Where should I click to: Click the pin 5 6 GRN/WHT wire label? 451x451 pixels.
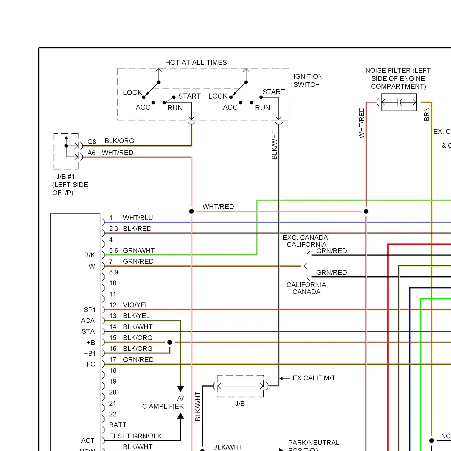pos(139,250)
